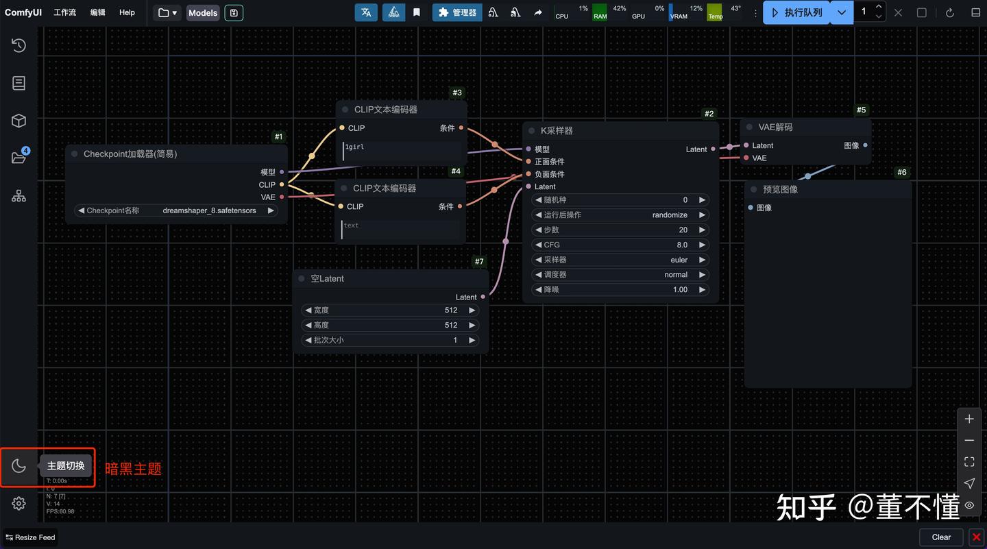Click the save workflow icon next to Models
This screenshot has height=549, width=987.
(x=234, y=12)
